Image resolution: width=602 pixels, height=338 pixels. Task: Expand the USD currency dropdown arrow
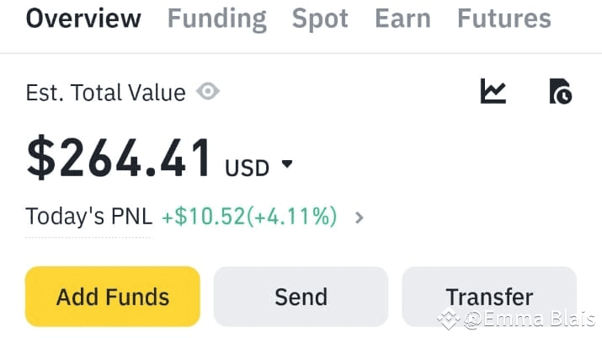(287, 164)
